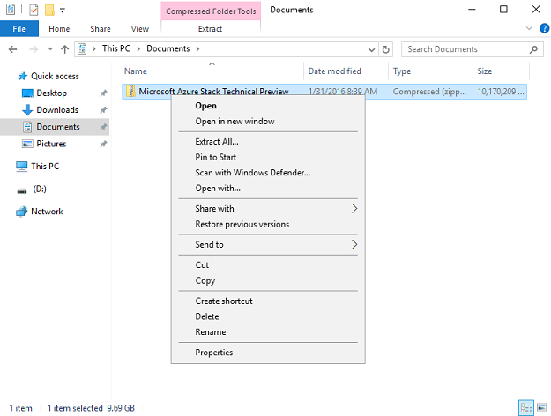
Task: Sort by the Size column header
Action: click(x=501, y=71)
